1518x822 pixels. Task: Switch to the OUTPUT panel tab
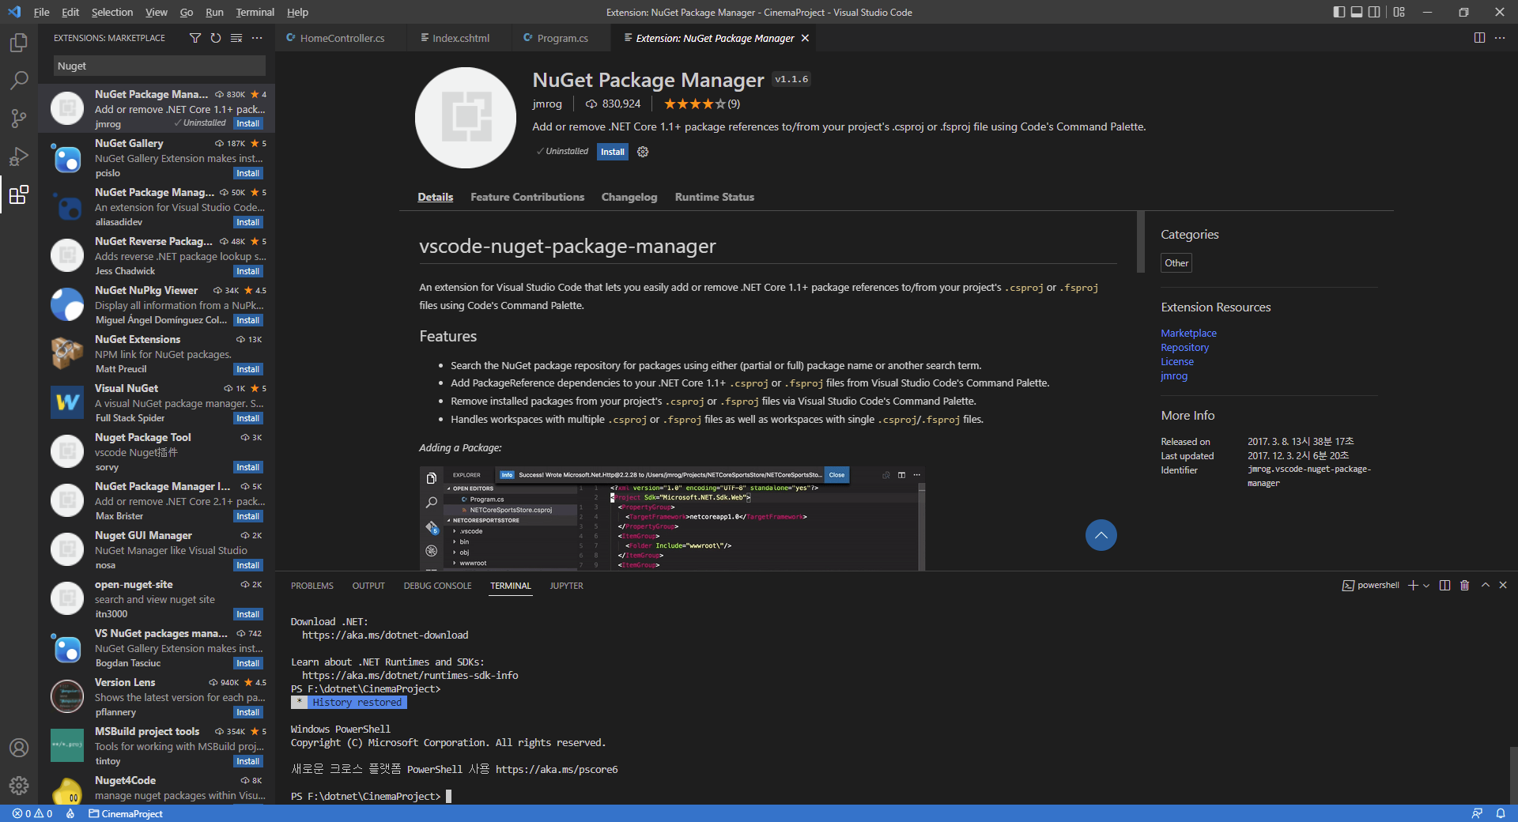(x=368, y=586)
